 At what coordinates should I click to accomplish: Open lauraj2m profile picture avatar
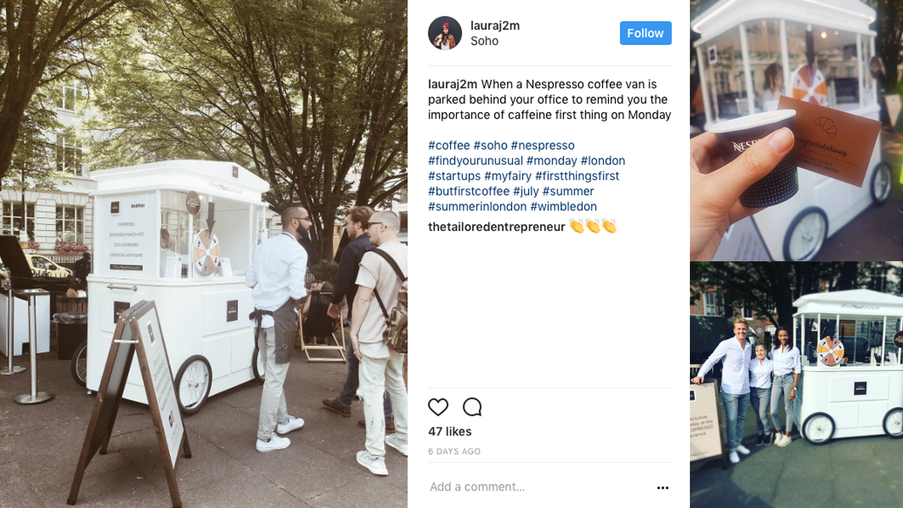coord(445,33)
